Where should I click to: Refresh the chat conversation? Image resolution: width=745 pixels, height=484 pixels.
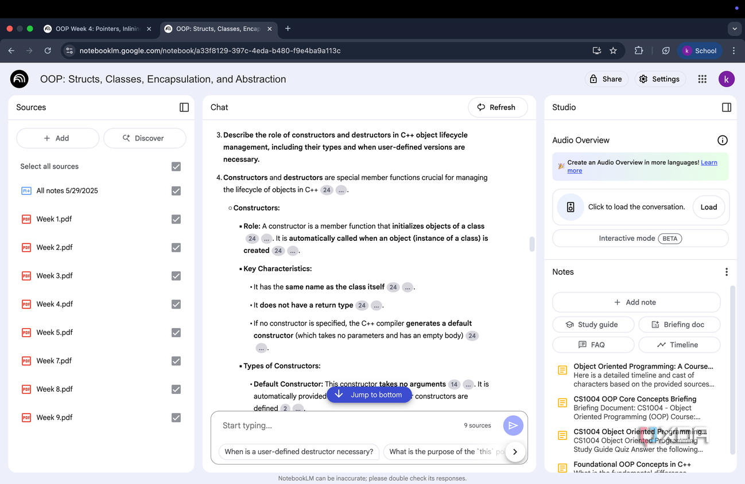[x=498, y=107]
